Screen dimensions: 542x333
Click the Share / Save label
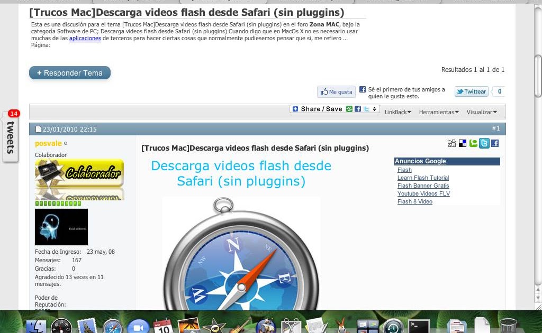point(321,109)
